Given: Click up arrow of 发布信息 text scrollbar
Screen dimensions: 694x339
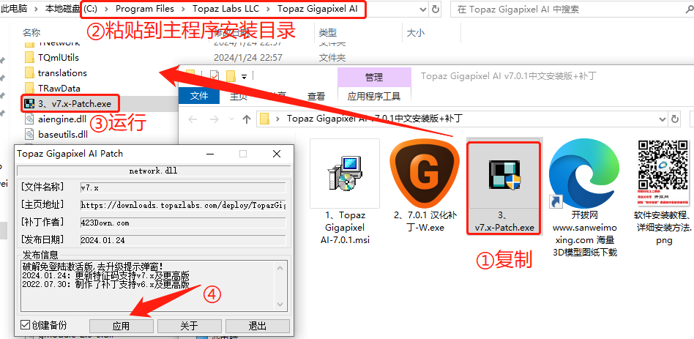Looking at the screenshot, I should [x=280, y=268].
